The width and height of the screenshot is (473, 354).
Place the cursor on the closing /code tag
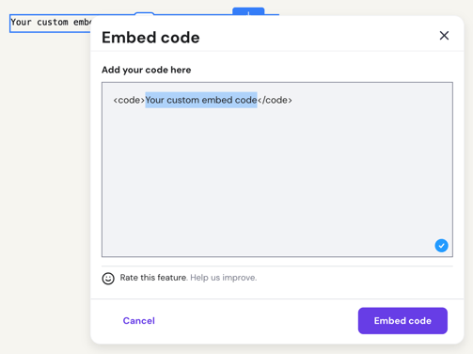(x=275, y=100)
